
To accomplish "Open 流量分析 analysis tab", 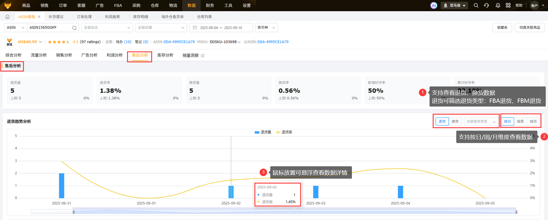I will coord(39,55).
